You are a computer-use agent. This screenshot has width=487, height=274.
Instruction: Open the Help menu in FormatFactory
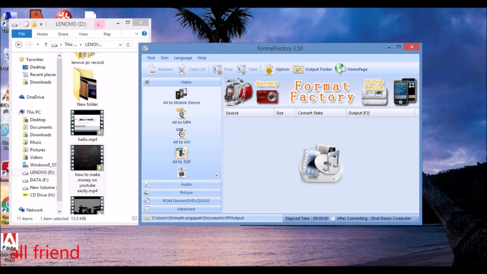tap(202, 58)
